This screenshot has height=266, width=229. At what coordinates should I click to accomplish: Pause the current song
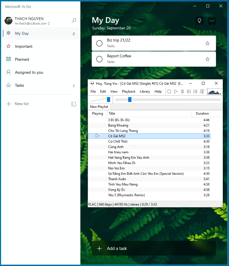point(182,91)
